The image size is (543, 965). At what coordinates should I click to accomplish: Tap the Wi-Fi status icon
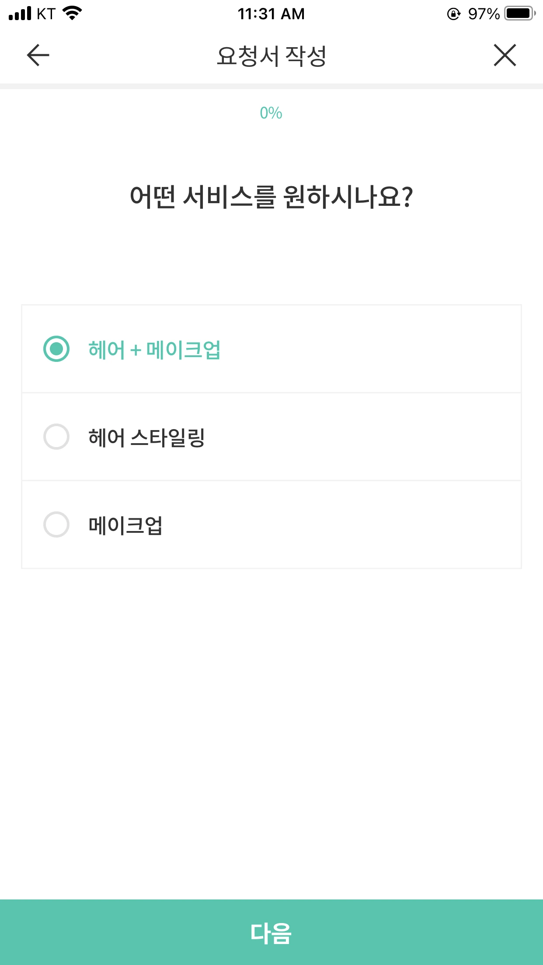[x=73, y=14]
